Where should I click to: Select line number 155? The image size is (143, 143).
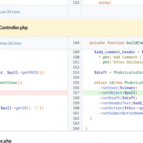coord(76,83)
